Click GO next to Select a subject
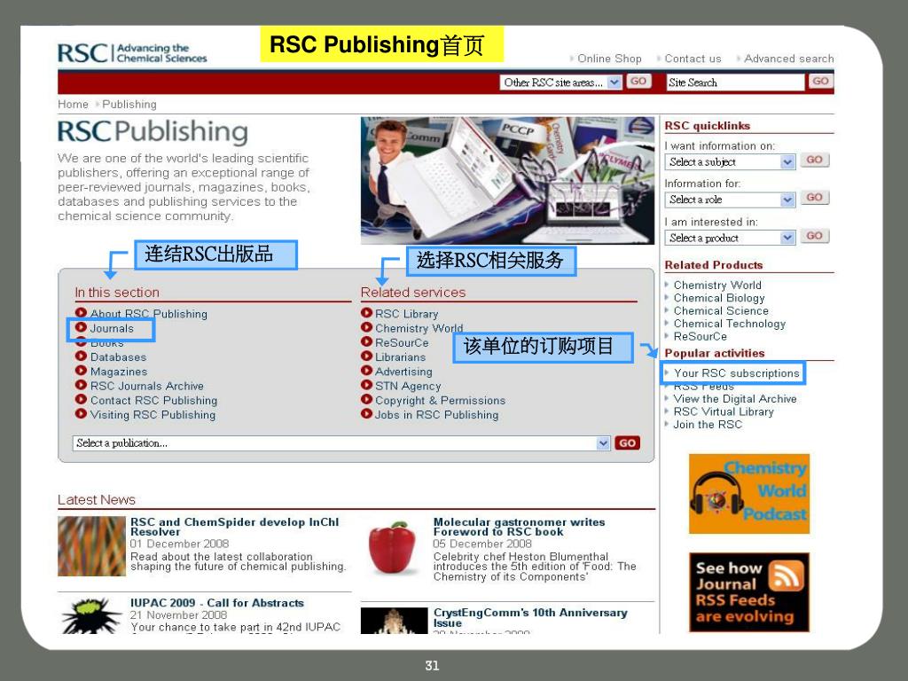Image resolution: width=908 pixels, height=681 pixels. click(814, 160)
